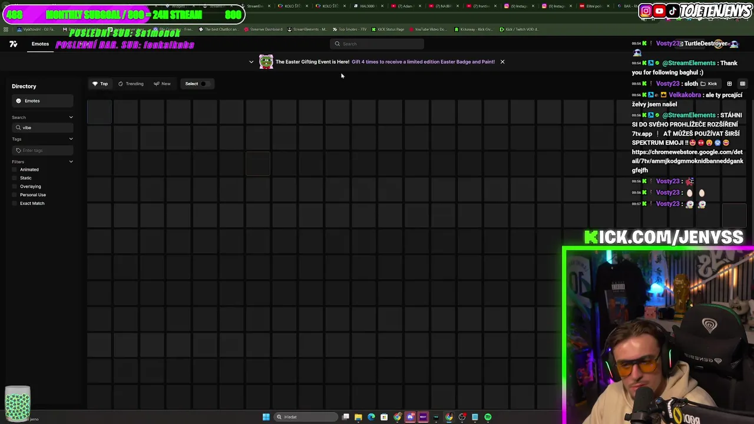The width and height of the screenshot is (754, 424).
Task: Click the top Search field
Action: click(377, 44)
